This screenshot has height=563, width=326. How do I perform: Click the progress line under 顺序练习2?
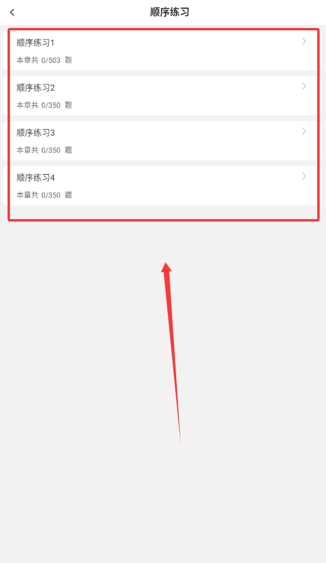pos(44,105)
